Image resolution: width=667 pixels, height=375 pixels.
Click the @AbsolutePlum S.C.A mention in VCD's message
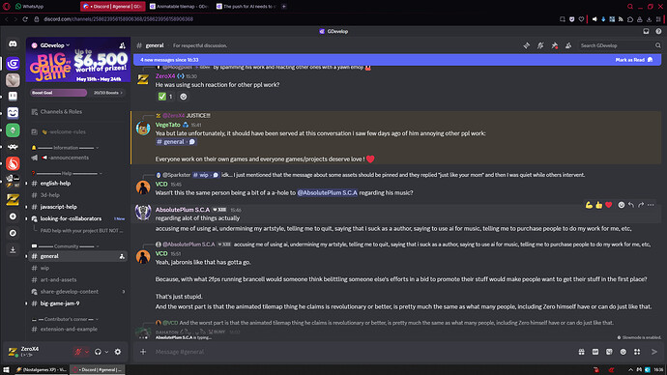327,192
